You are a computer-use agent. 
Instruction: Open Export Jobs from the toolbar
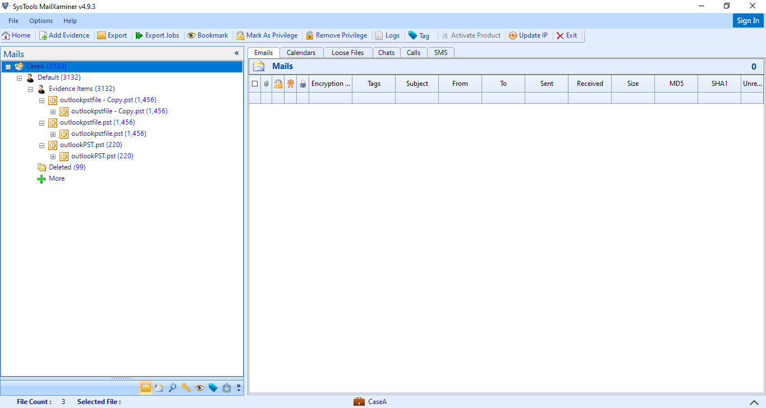157,35
